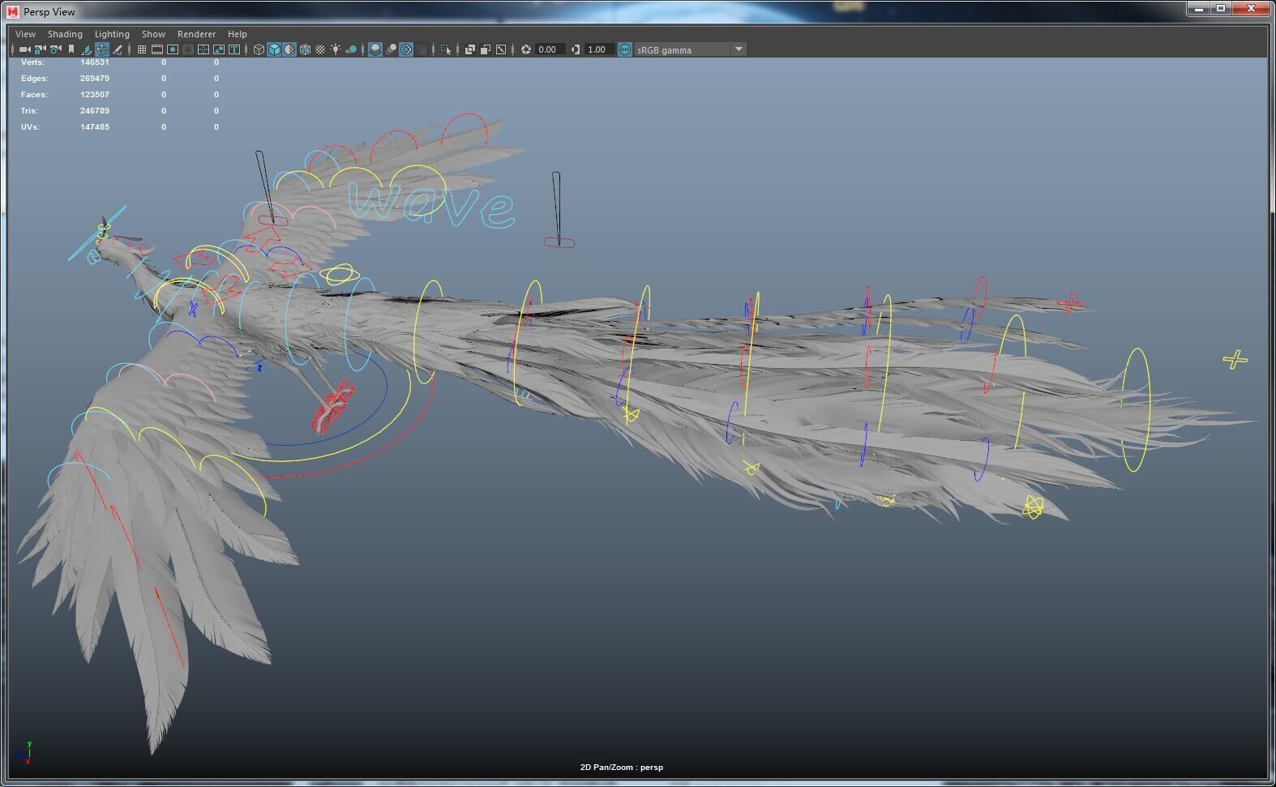The height and width of the screenshot is (787, 1276).
Task: Click the Edges count 269479
Action: [x=95, y=79]
